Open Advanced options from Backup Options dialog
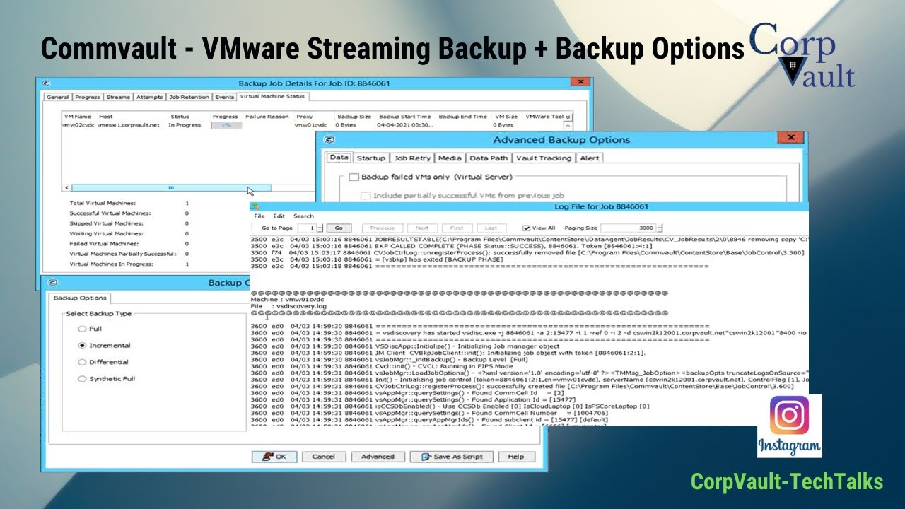This screenshot has width=905, height=509. tap(378, 457)
